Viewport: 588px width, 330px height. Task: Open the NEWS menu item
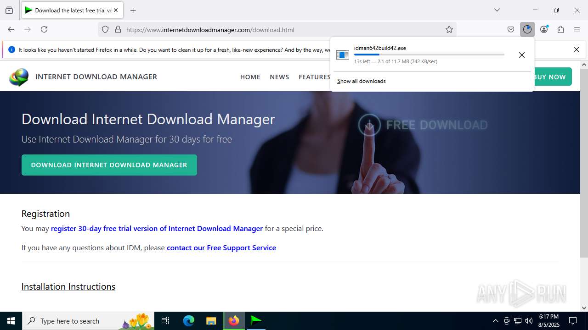click(279, 77)
